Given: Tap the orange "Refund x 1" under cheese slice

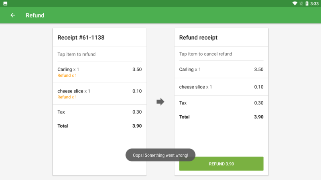Looking at the screenshot, I should pyautogui.click(x=67, y=97).
